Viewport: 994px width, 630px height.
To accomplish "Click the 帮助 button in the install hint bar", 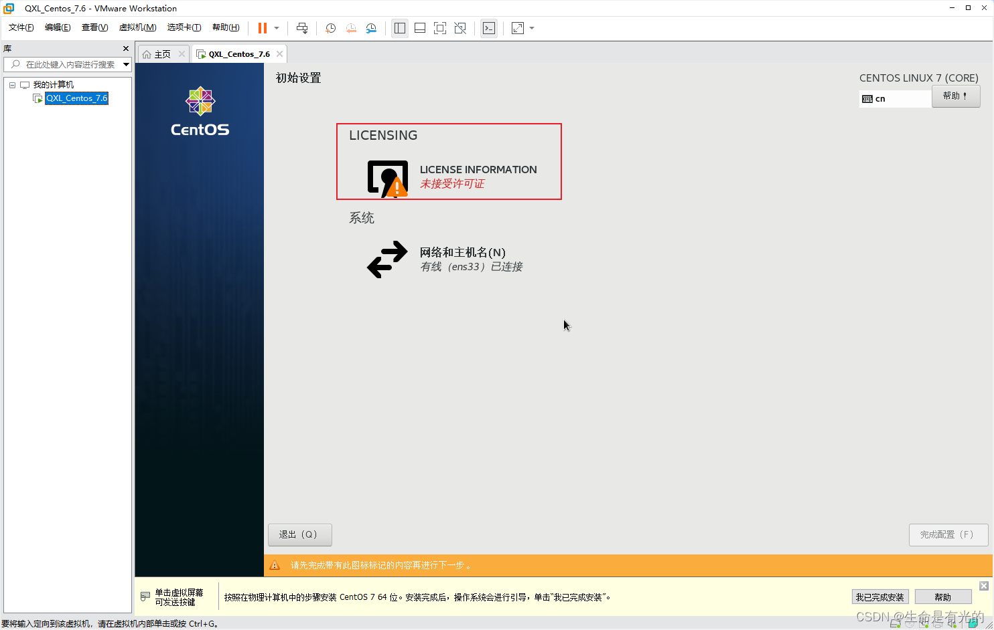I will [943, 597].
